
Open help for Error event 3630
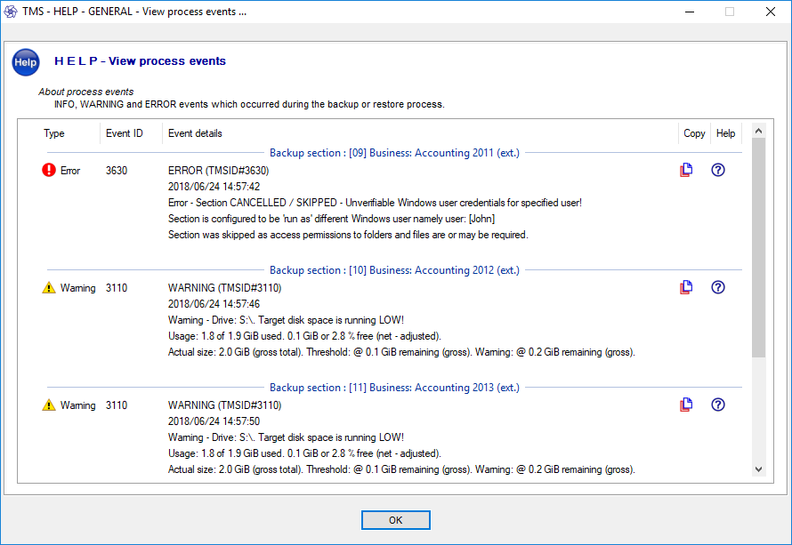point(718,170)
